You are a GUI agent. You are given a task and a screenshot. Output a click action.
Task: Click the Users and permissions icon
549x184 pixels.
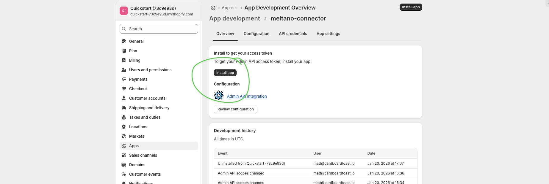point(124,70)
